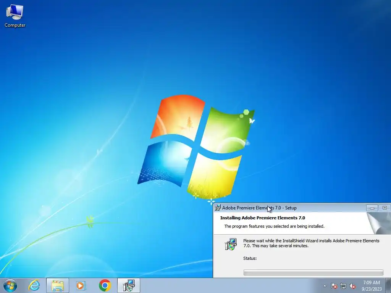Open network status icon in tray
The image size is (391, 293).
(343, 286)
